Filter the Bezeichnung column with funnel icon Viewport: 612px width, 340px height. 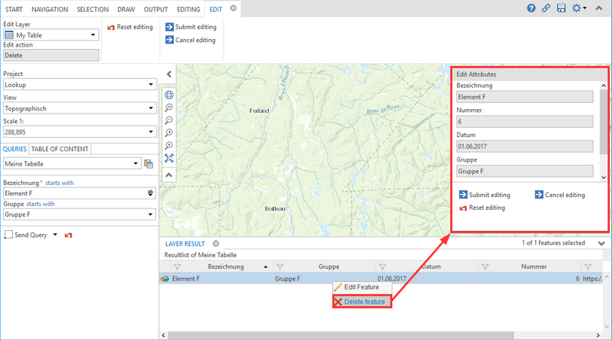coord(177,266)
